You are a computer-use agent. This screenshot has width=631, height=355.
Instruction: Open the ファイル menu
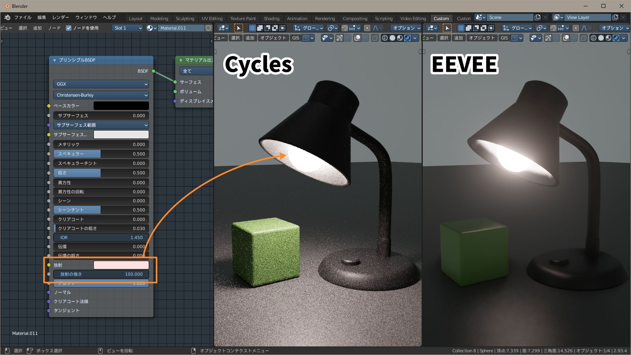coord(23,17)
